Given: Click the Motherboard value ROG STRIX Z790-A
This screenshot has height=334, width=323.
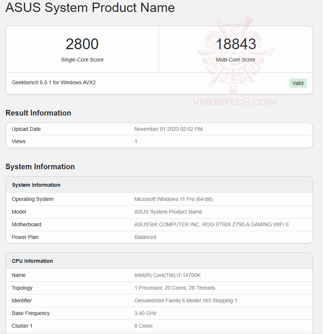Looking at the screenshot, I should coord(211,224).
